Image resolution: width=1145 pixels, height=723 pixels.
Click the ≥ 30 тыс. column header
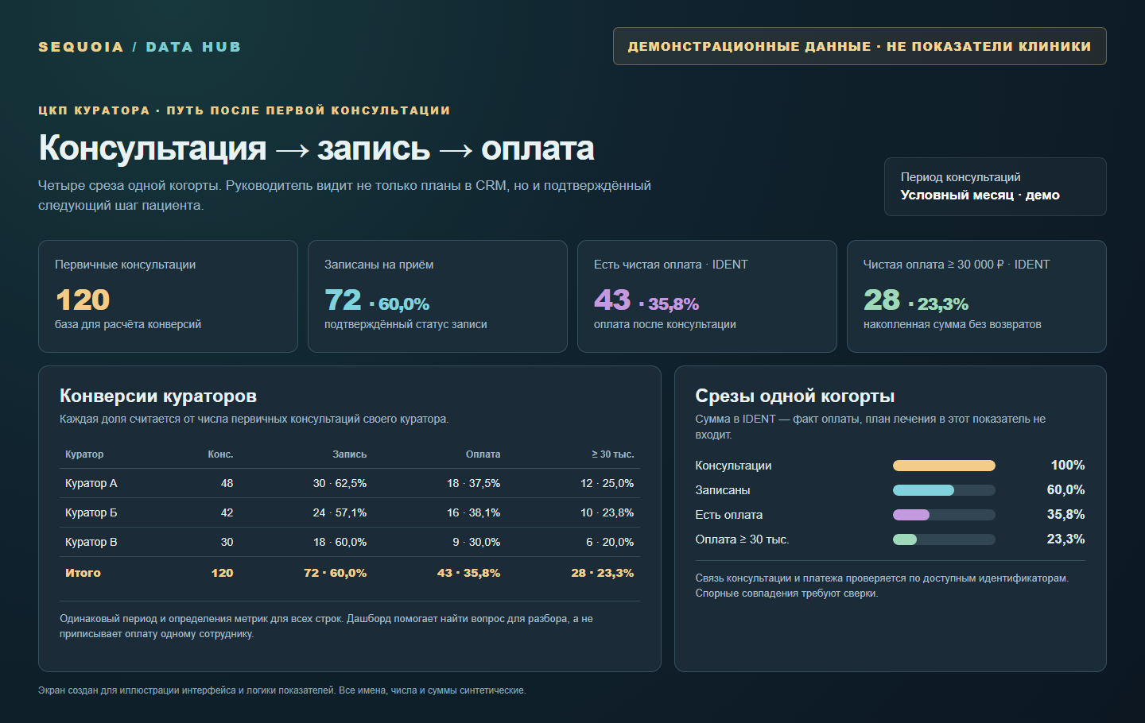[x=612, y=454]
